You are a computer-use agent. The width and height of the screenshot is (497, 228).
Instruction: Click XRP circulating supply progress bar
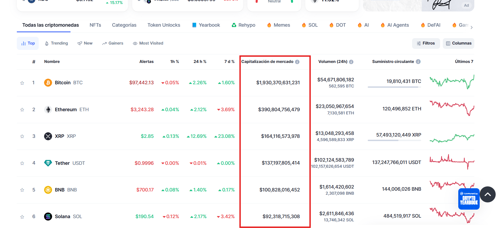point(394,141)
